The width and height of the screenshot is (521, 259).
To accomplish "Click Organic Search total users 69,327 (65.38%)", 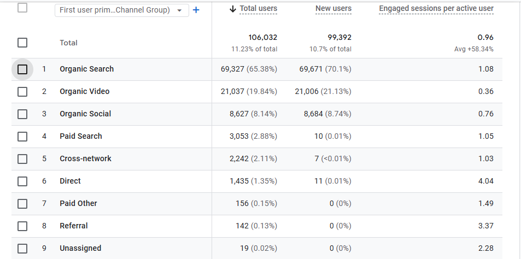I will pos(249,69).
